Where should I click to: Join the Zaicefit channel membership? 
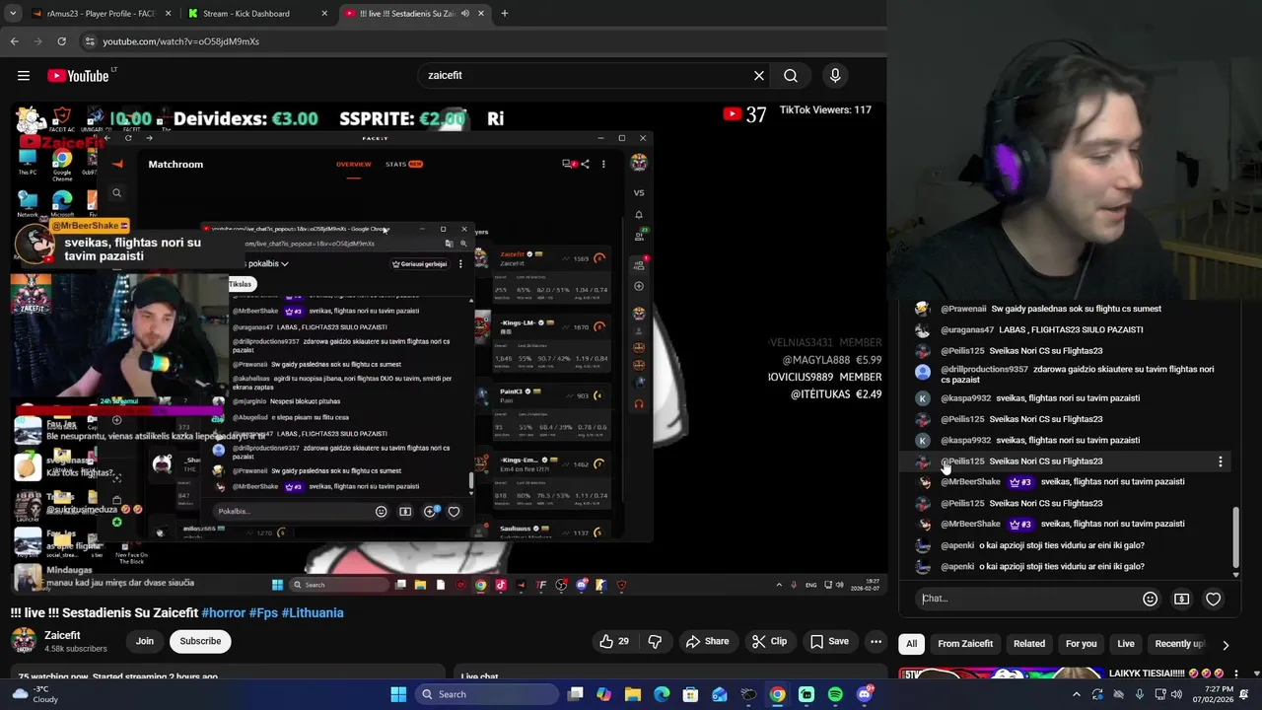pyautogui.click(x=145, y=641)
